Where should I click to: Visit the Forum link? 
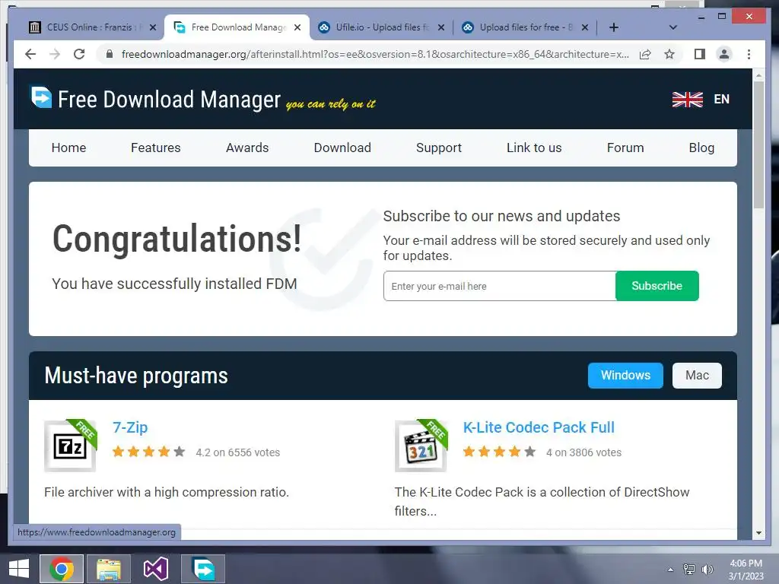click(625, 148)
